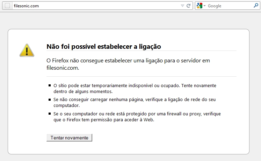This screenshot has width=261, height=161.
Task: Click the site identity icon beside filesonic.com
Action: (x=7, y=6)
